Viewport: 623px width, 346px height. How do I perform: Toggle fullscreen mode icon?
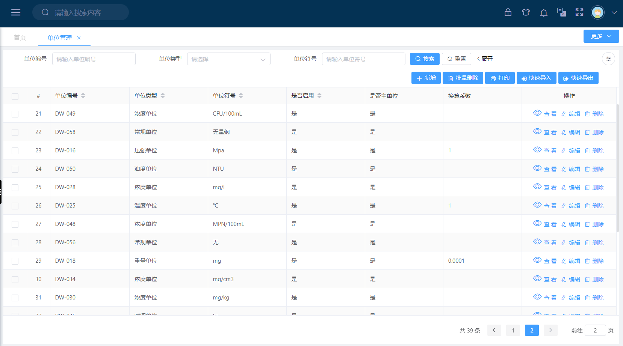[x=579, y=12]
